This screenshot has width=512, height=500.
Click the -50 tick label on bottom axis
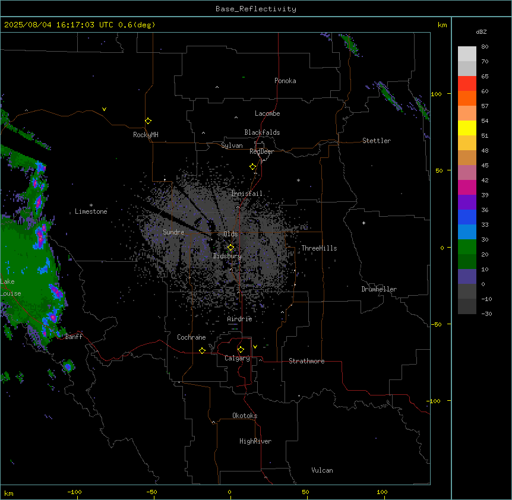151,492
